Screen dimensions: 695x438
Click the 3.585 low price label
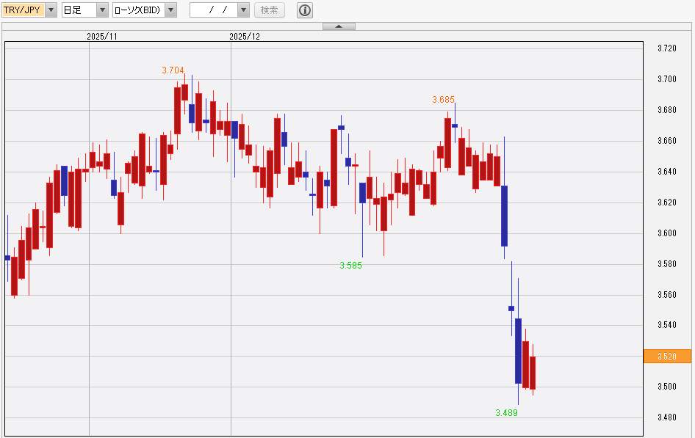[x=350, y=266]
